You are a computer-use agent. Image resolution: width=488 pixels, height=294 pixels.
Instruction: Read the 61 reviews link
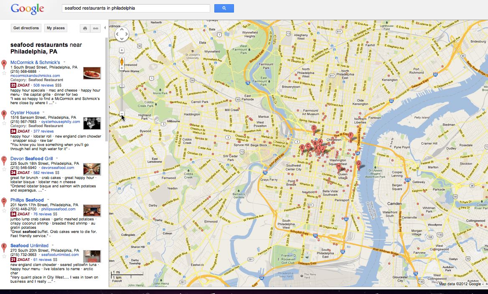42,260
